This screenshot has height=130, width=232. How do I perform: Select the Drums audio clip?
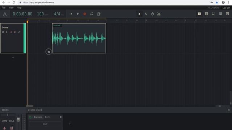tap(79, 38)
